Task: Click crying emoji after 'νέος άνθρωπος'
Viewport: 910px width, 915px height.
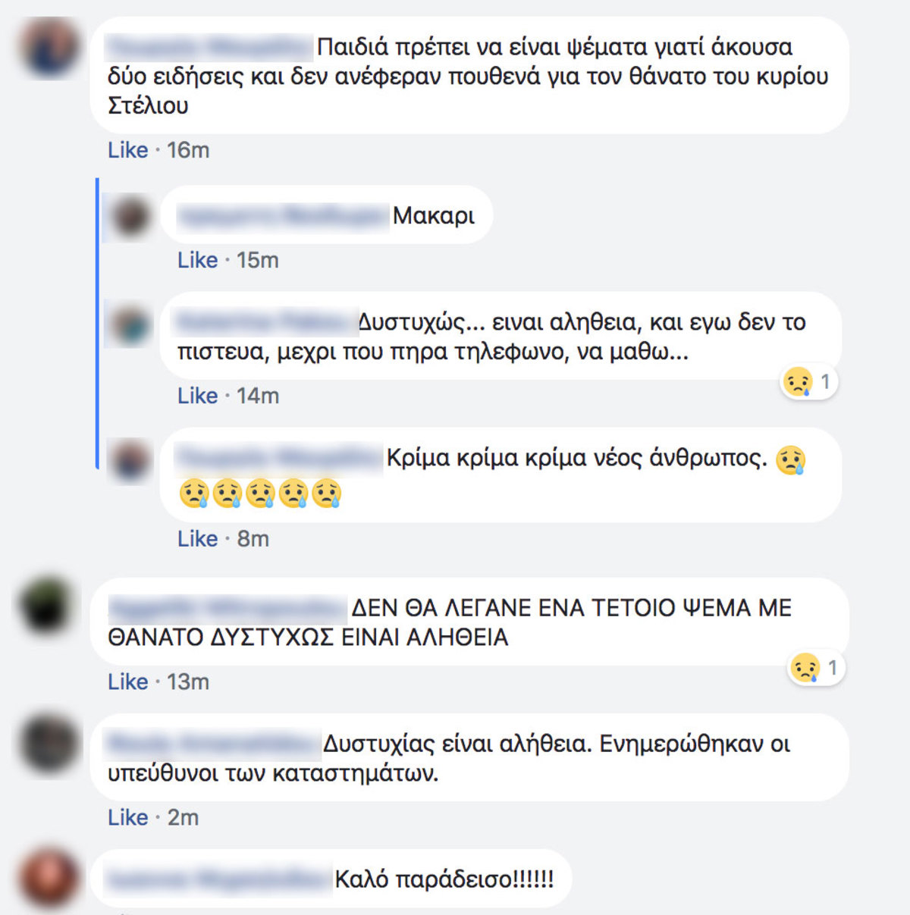Action: (x=790, y=460)
